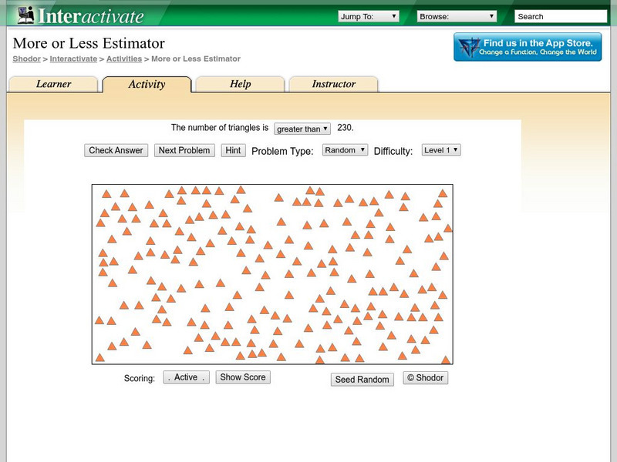This screenshot has height=462, width=617.
Task: Select the Activity tab
Action: pyautogui.click(x=147, y=84)
